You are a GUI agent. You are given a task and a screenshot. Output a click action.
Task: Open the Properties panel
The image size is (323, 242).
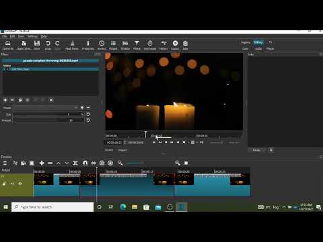coord(88,45)
